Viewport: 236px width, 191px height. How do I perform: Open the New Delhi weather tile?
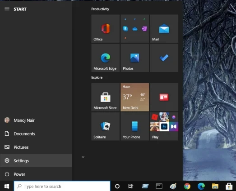click(x=135, y=97)
